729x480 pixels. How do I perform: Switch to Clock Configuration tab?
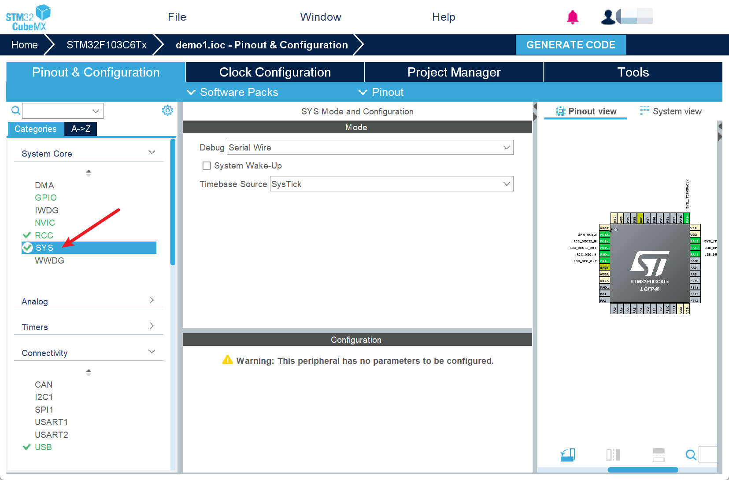(x=275, y=72)
